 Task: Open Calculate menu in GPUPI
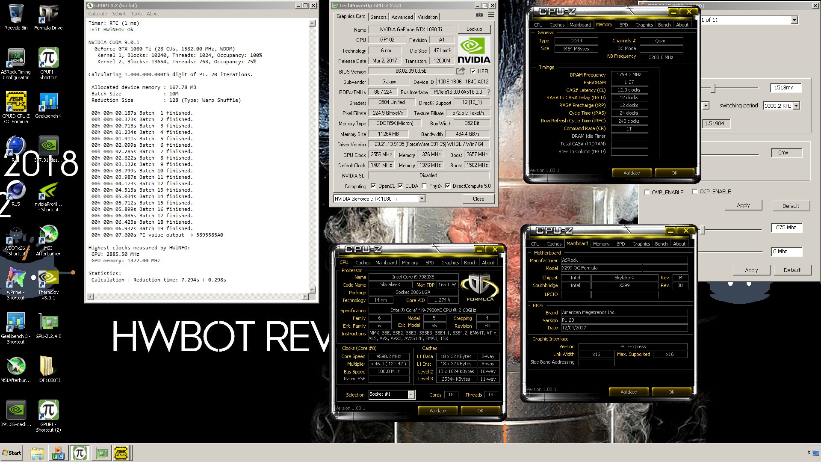tap(97, 14)
